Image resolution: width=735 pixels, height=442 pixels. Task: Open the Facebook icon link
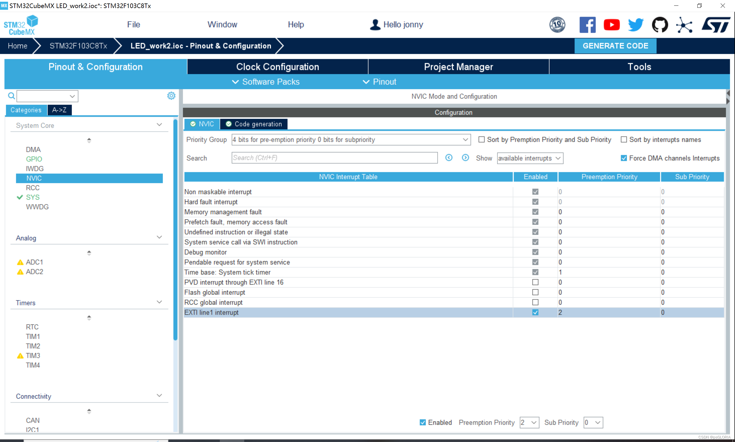tap(587, 25)
